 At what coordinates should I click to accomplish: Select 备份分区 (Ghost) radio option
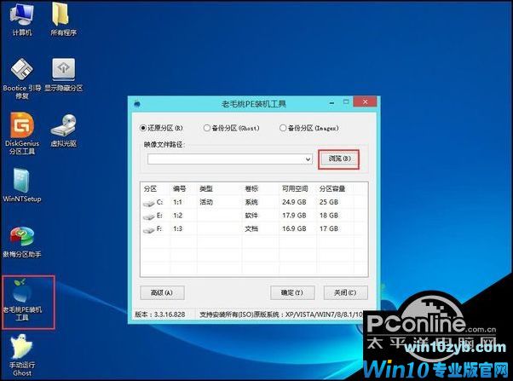pos(231,128)
